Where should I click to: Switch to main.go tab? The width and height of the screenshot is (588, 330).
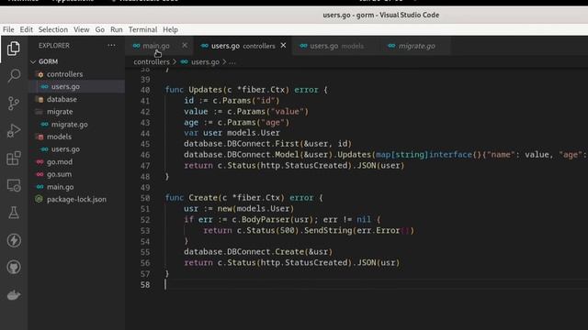tap(156, 46)
